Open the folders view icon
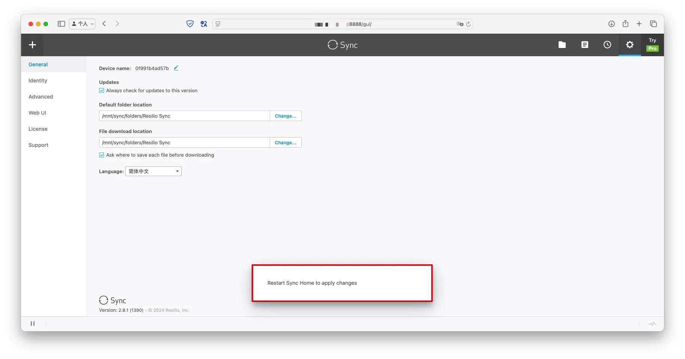The width and height of the screenshot is (685, 359). [x=562, y=45]
